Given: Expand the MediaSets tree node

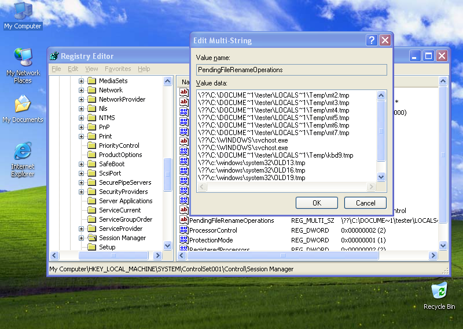Looking at the screenshot, I should point(81,81).
